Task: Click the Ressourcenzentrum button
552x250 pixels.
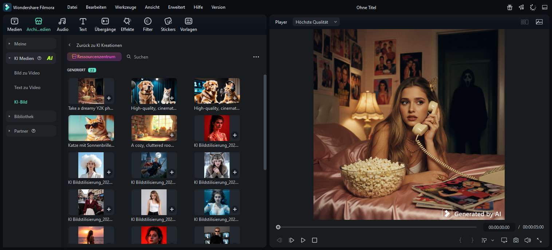Action: click(x=94, y=57)
